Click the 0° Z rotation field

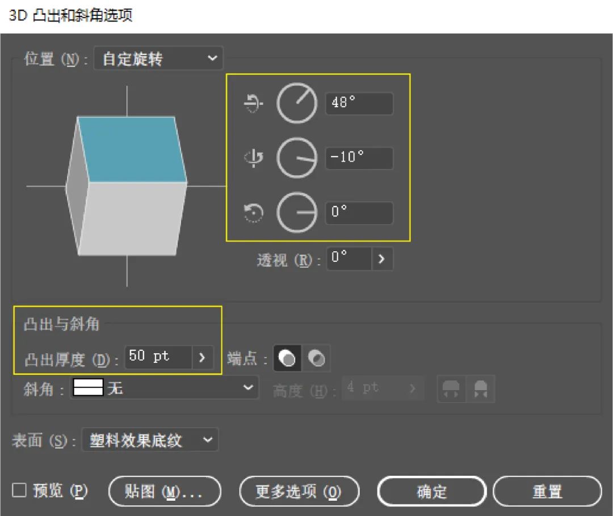[359, 213]
